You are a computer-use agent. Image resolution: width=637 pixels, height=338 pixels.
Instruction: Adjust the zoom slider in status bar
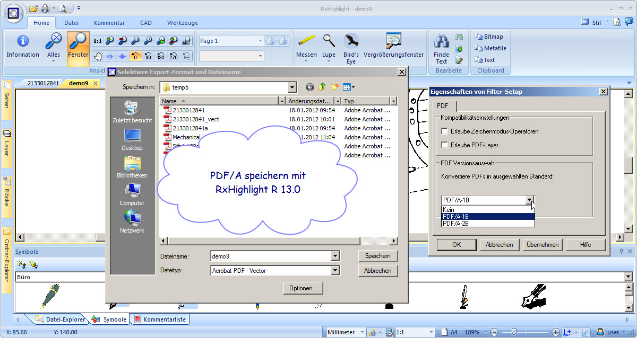click(514, 332)
